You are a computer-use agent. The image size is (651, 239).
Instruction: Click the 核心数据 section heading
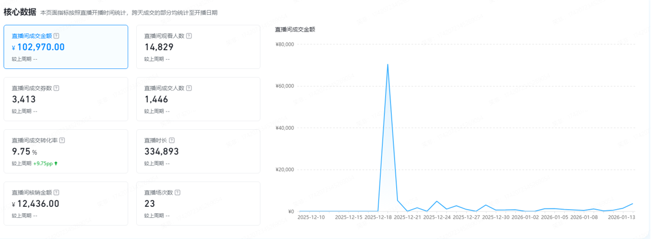20,12
